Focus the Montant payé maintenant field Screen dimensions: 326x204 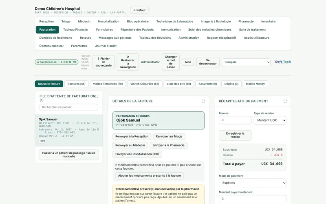[252, 199]
